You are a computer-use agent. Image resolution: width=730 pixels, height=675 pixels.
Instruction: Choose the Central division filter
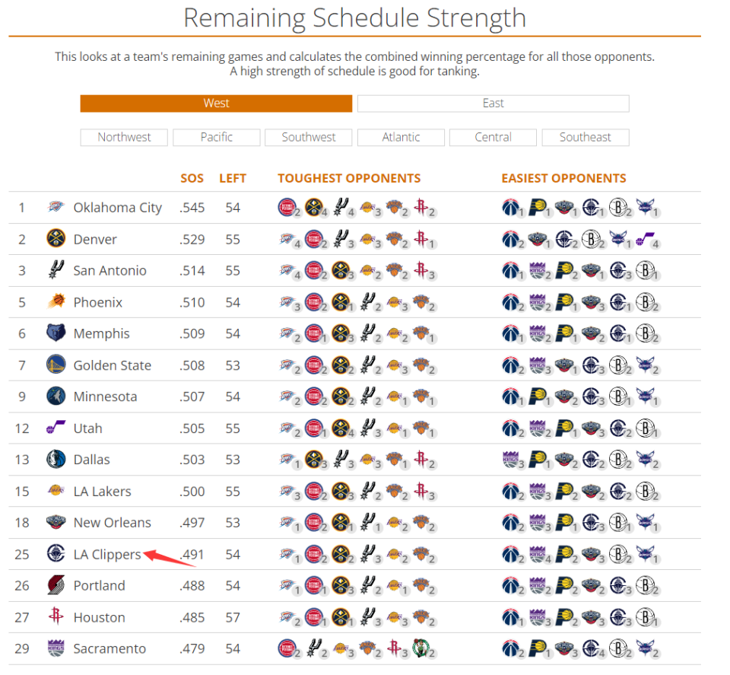point(493,137)
